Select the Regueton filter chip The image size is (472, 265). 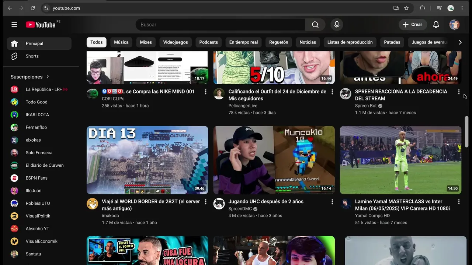point(279,42)
